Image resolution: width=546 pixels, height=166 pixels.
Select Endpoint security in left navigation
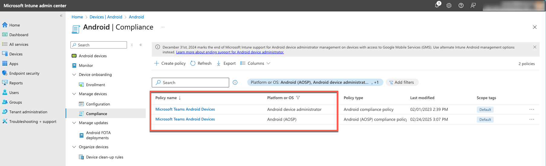(24, 74)
